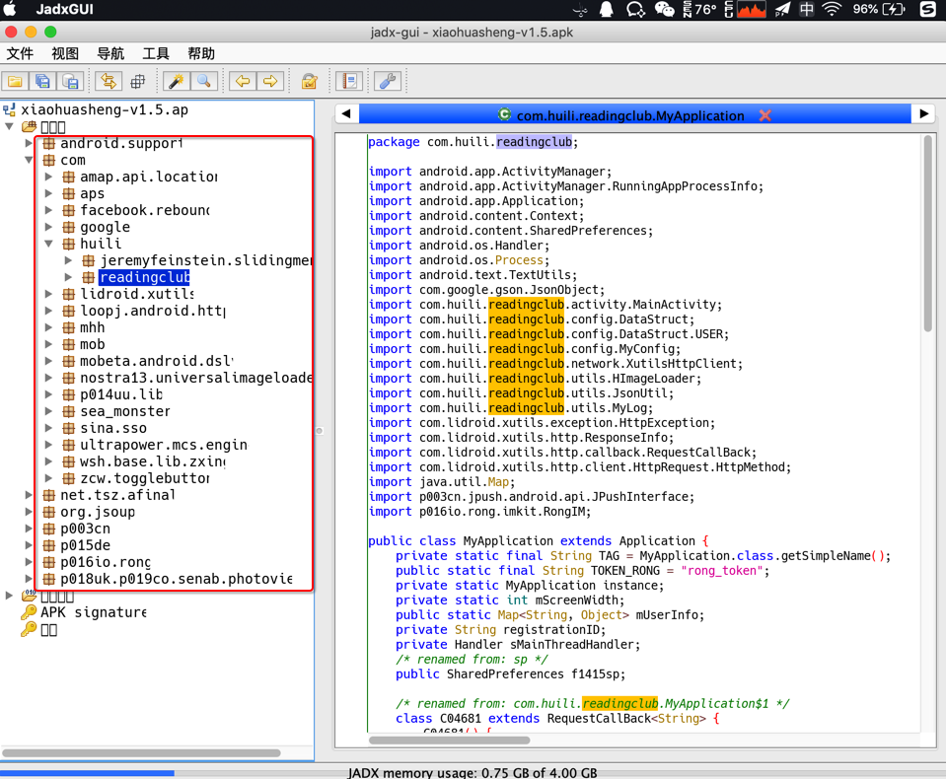
Task: Open the APK signature node
Action: click(x=94, y=612)
